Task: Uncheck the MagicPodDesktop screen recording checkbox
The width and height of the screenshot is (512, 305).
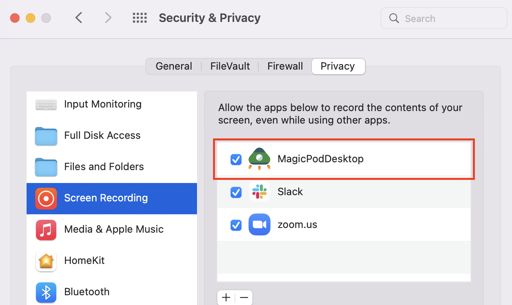Action: point(236,159)
